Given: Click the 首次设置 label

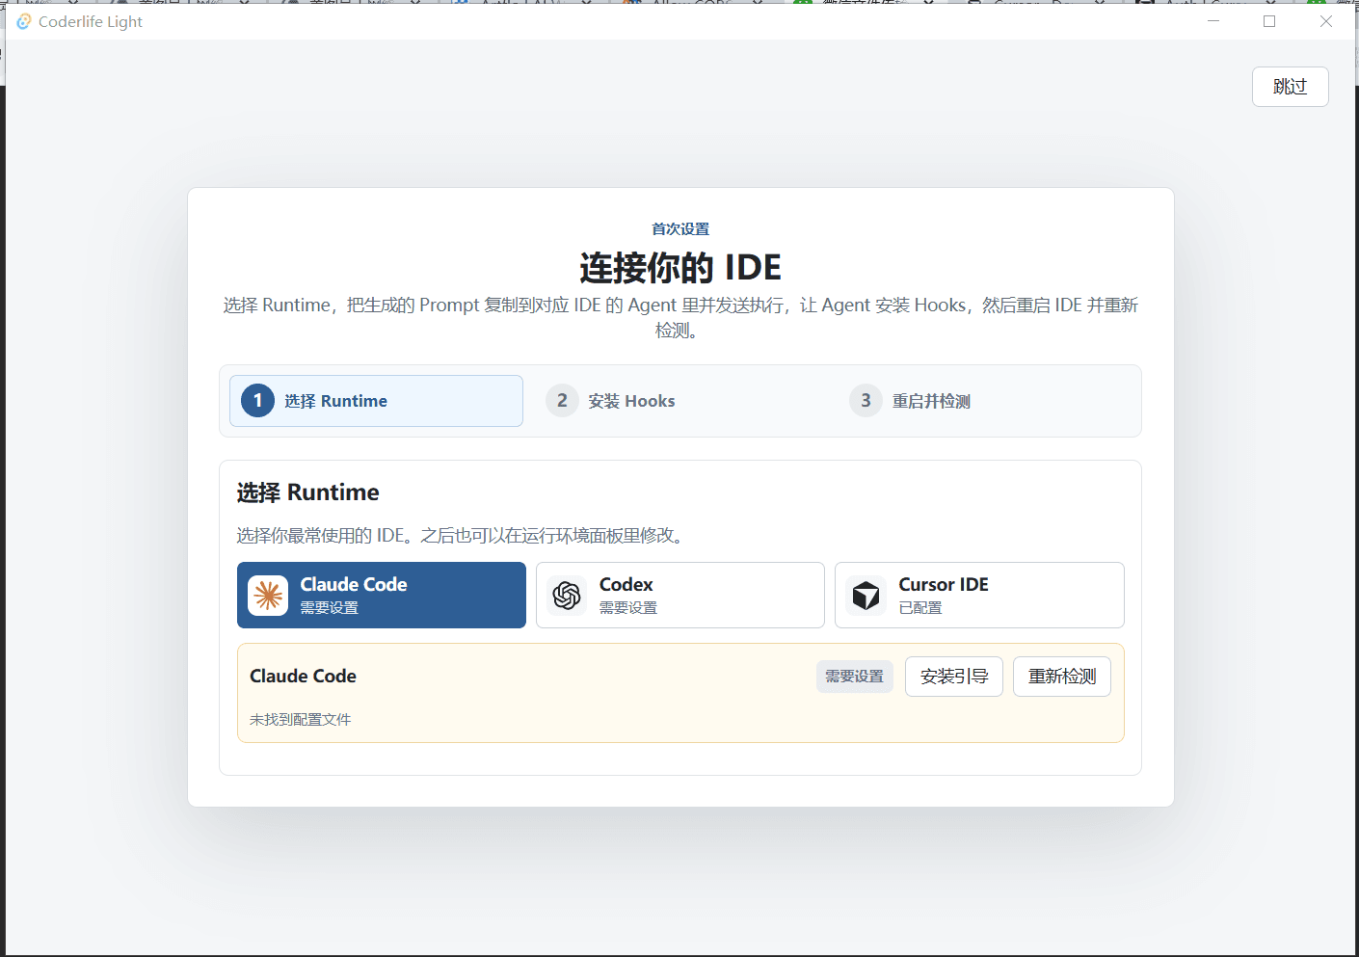Looking at the screenshot, I should point(680,229).
